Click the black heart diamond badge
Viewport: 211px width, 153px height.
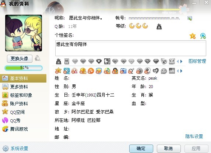pos(99,62)
